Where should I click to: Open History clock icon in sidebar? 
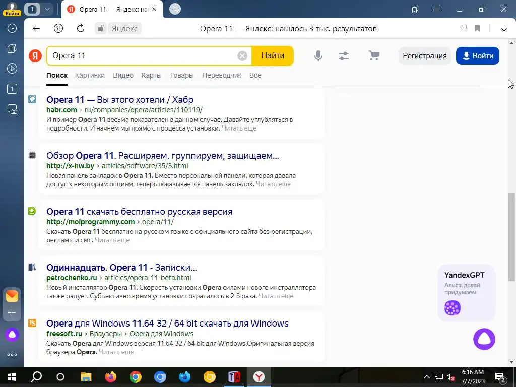pos(12,28)
